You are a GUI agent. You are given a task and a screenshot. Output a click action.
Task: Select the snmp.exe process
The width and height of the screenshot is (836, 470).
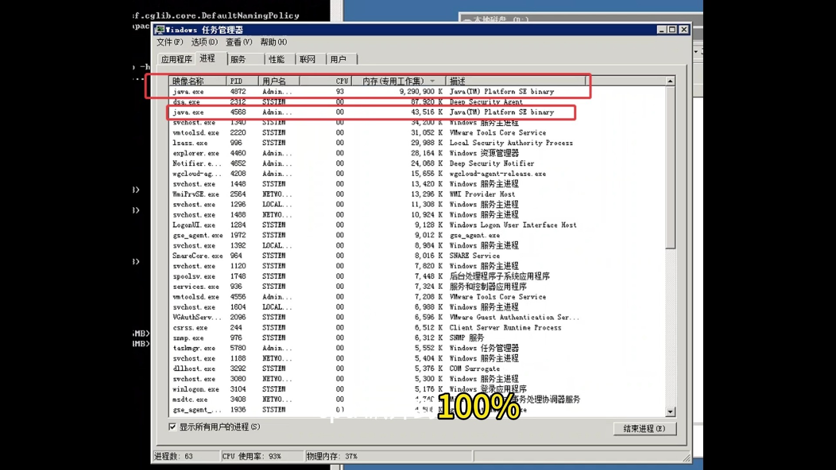pyautogui.click(x=378, y=338)
